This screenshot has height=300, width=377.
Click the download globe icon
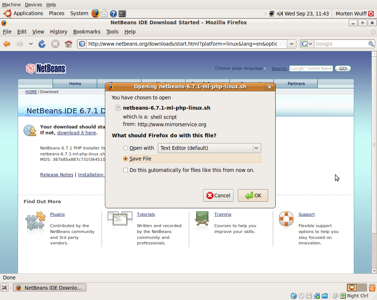(x=30, y=131)
